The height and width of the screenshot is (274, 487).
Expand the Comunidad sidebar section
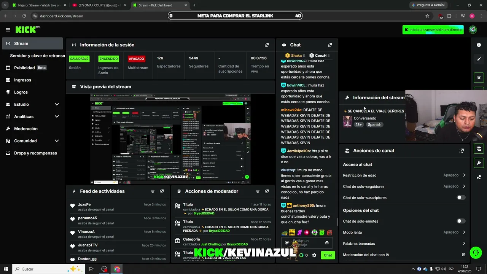[x=57, y=141]
